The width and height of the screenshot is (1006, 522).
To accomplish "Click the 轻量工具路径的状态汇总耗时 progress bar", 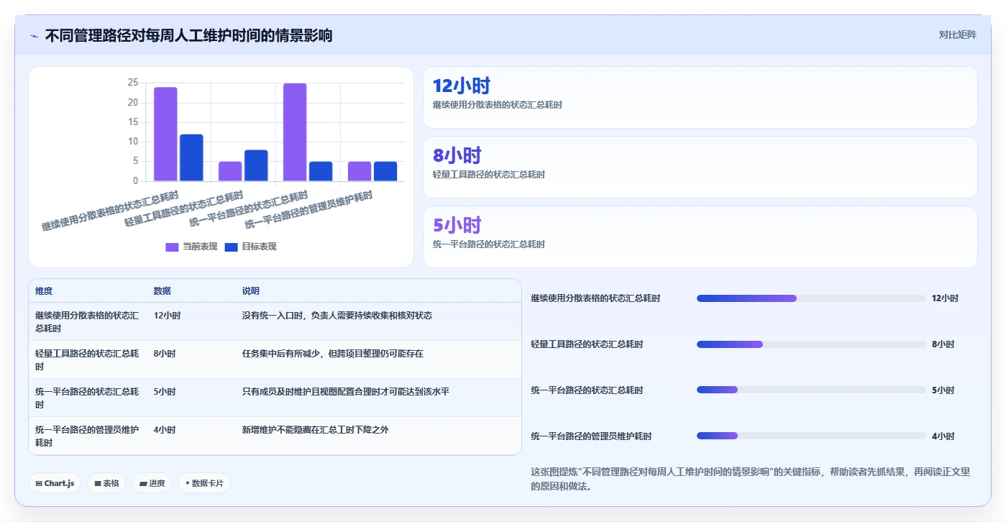I will click(811, 344).
